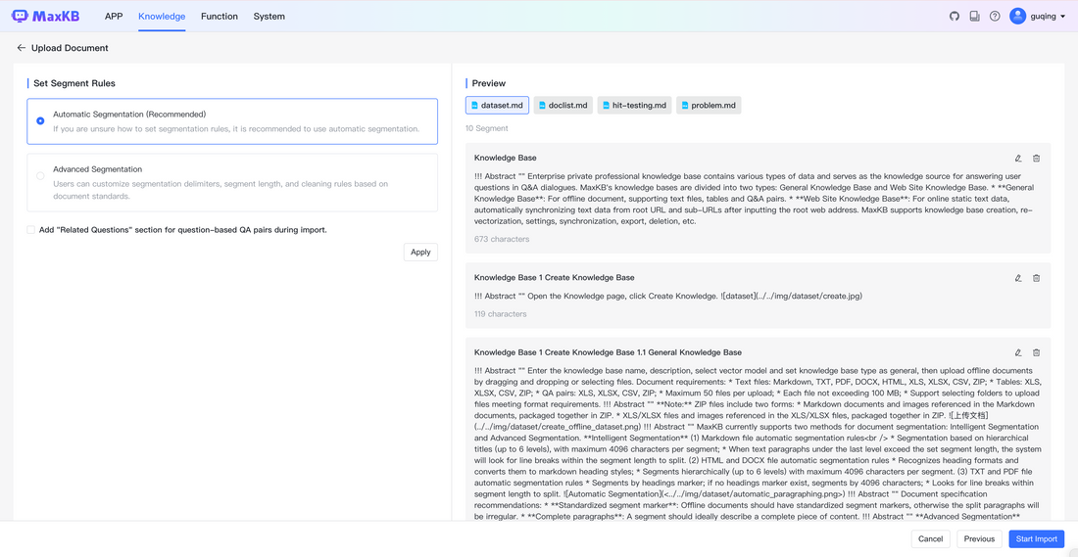
Task: Click the MaxKB logo
Action: 47,16
